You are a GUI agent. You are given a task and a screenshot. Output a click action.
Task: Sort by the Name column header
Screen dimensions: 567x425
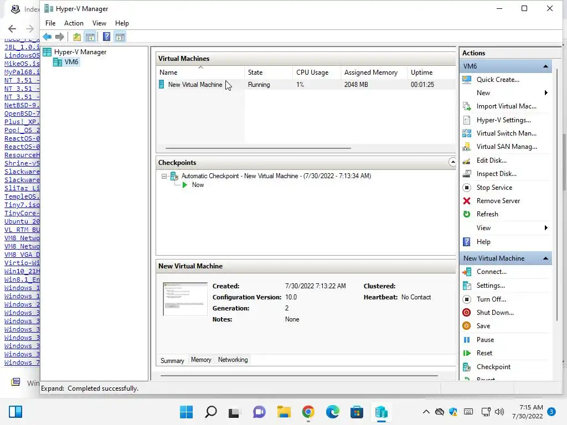[200, 72]
